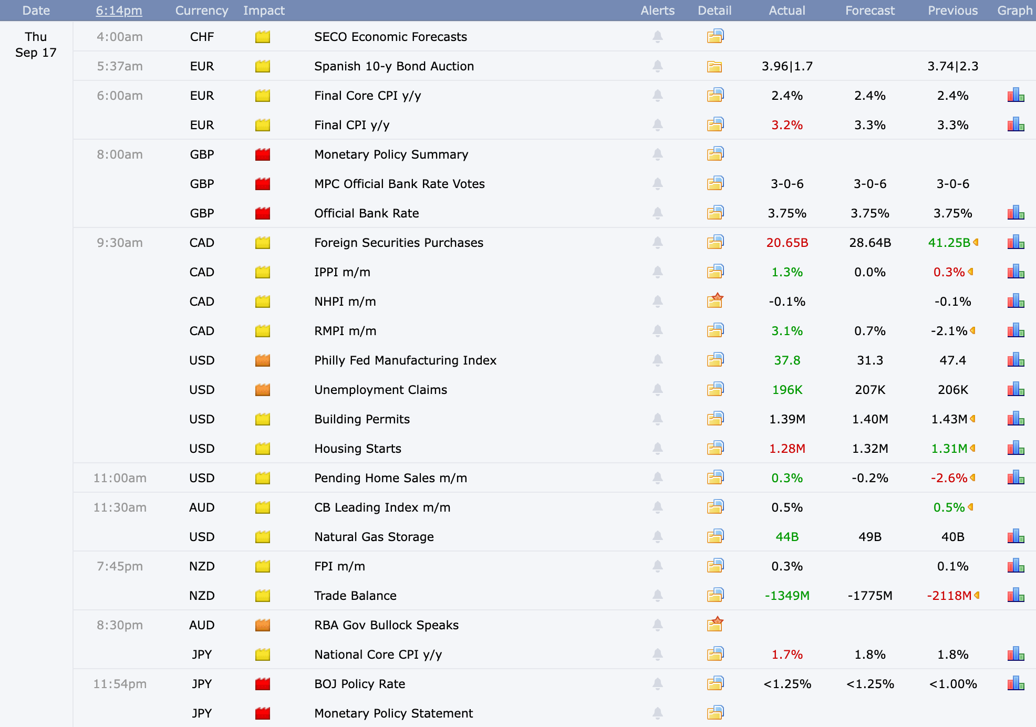
Task: Show graph for Housing Starts
Action: [x=1016, y=448]
